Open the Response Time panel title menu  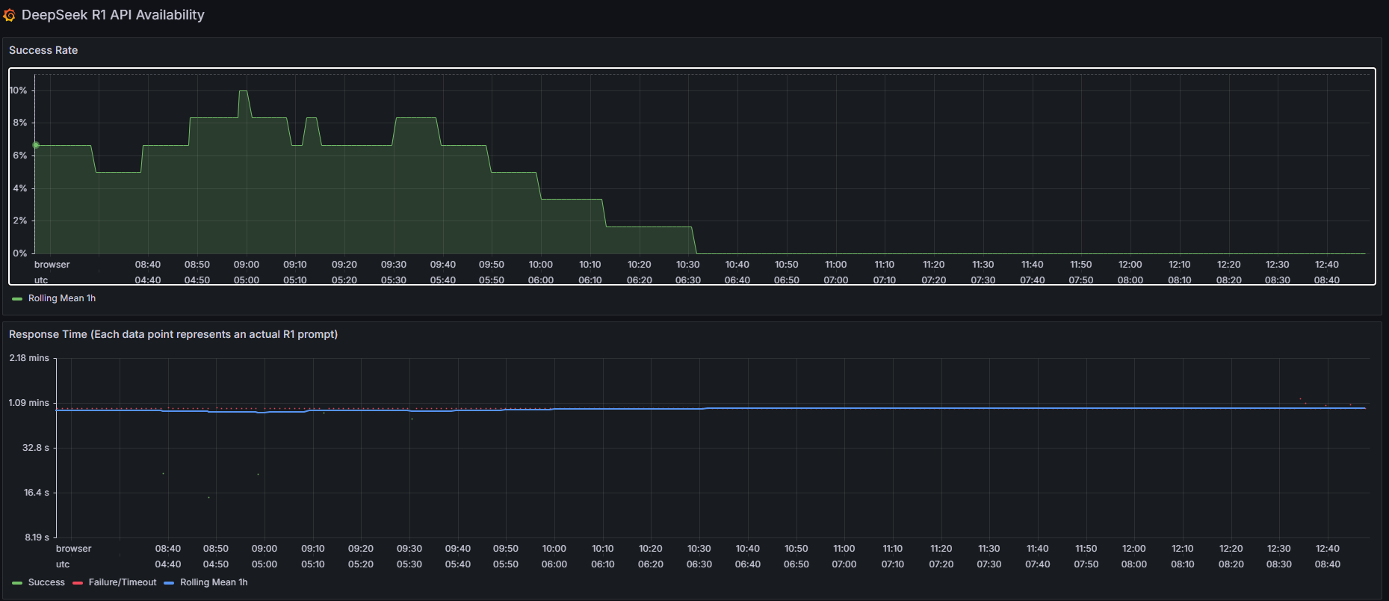[x=173, y=334]
